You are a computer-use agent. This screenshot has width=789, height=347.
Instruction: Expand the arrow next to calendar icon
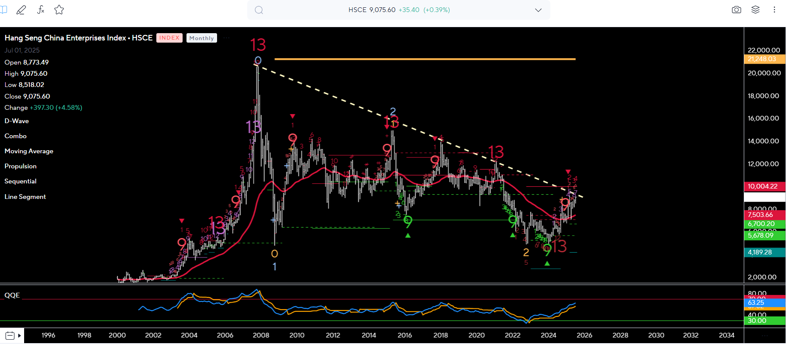click(19, 335)
